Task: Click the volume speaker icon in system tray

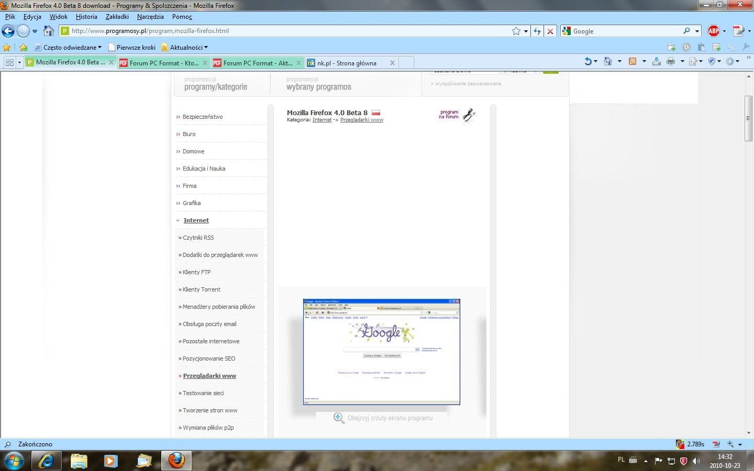Action: [696, 461]
